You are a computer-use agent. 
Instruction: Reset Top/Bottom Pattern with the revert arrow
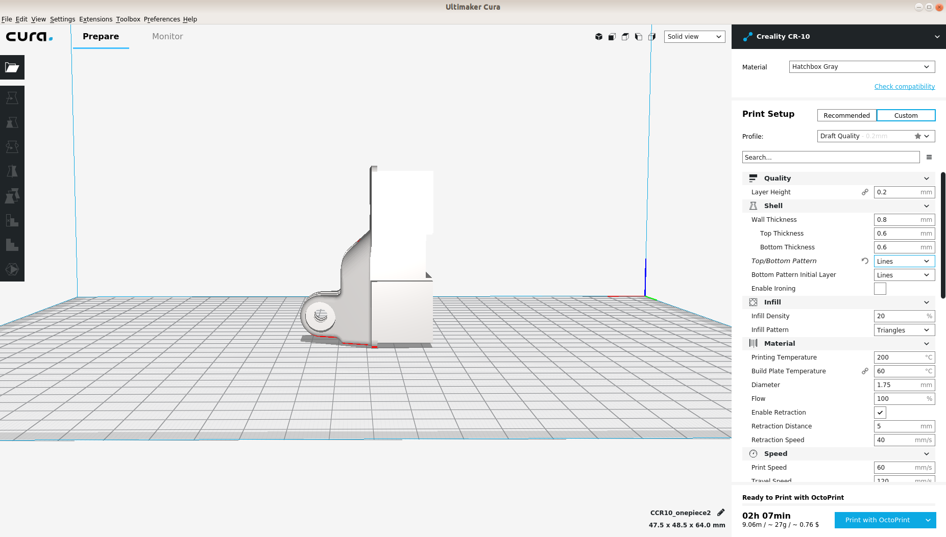(865, 261)
